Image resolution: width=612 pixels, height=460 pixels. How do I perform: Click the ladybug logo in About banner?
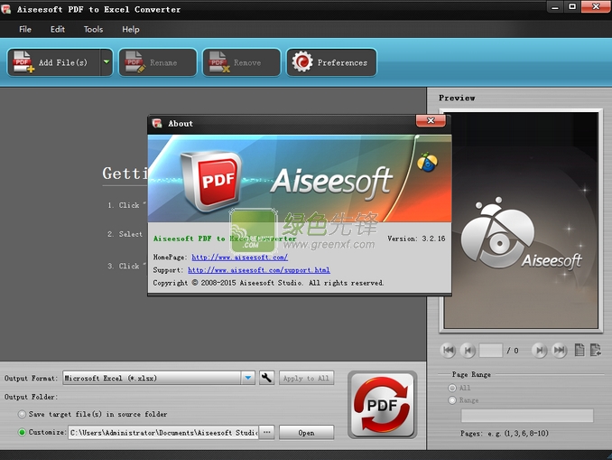tap(427, 163)
